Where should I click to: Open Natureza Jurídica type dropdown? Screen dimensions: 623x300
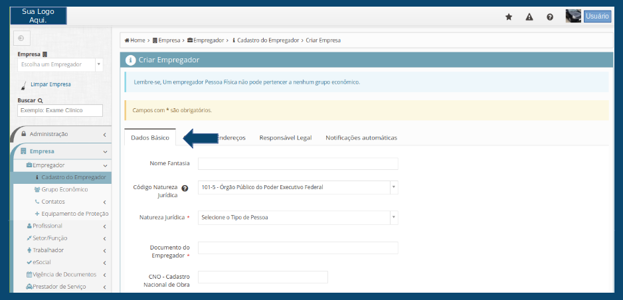point(298,218)
